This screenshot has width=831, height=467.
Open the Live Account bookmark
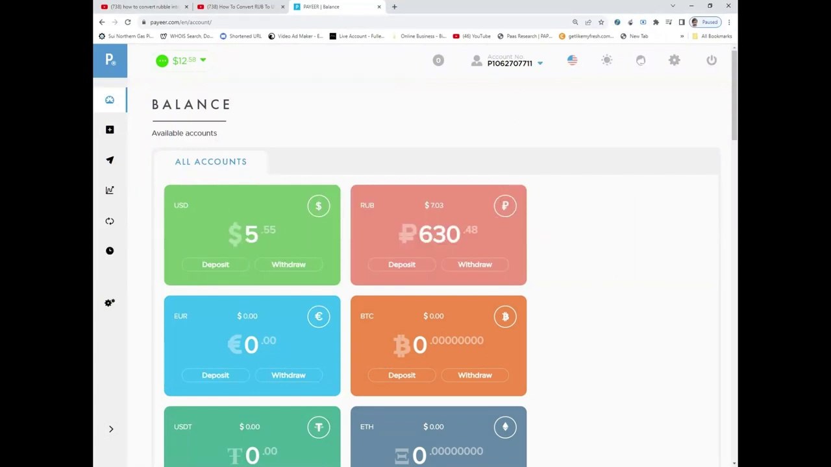click(x=357, y=36)
